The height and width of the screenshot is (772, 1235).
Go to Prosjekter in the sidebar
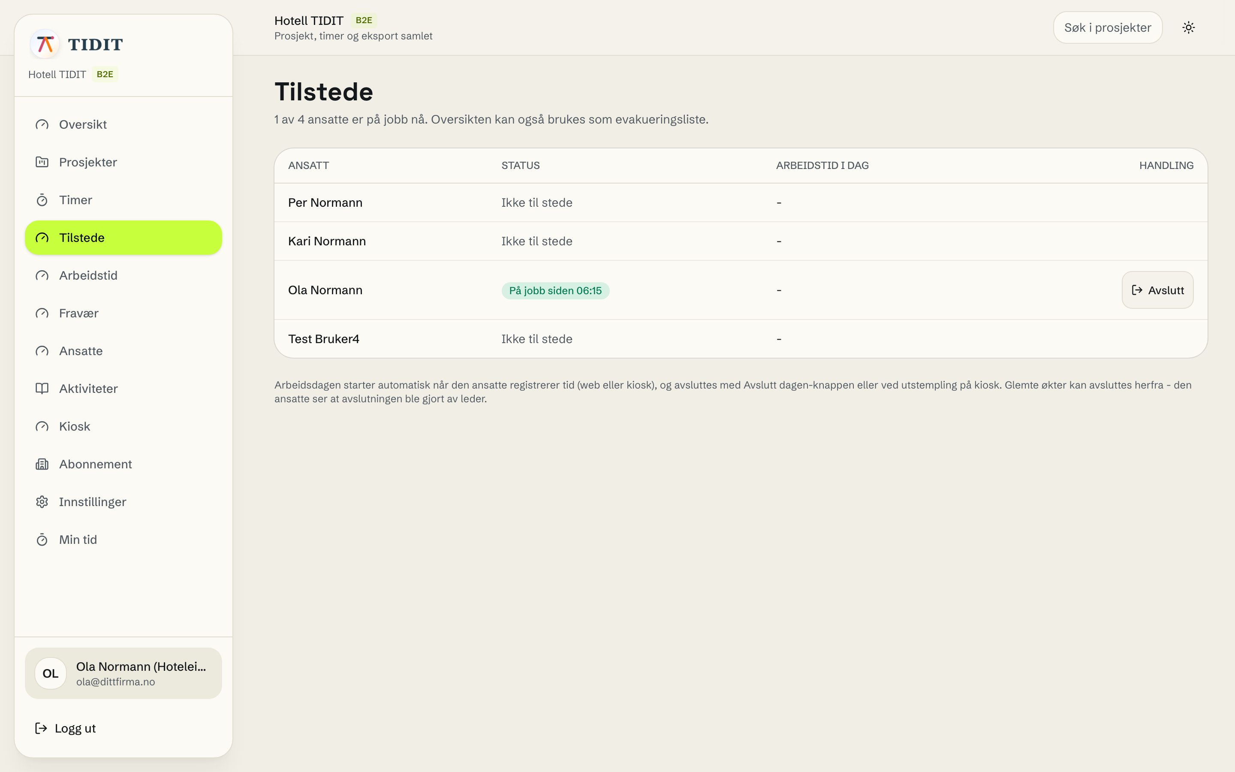click(123, 163)
